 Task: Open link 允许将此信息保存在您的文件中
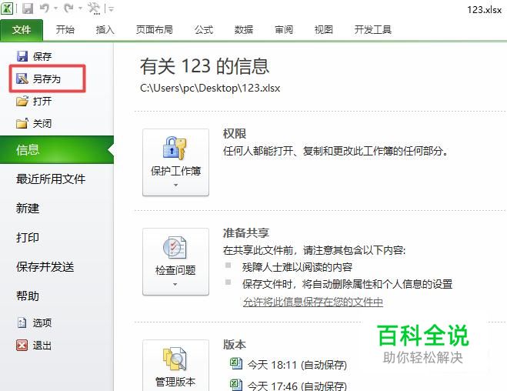tap(313, 302)
